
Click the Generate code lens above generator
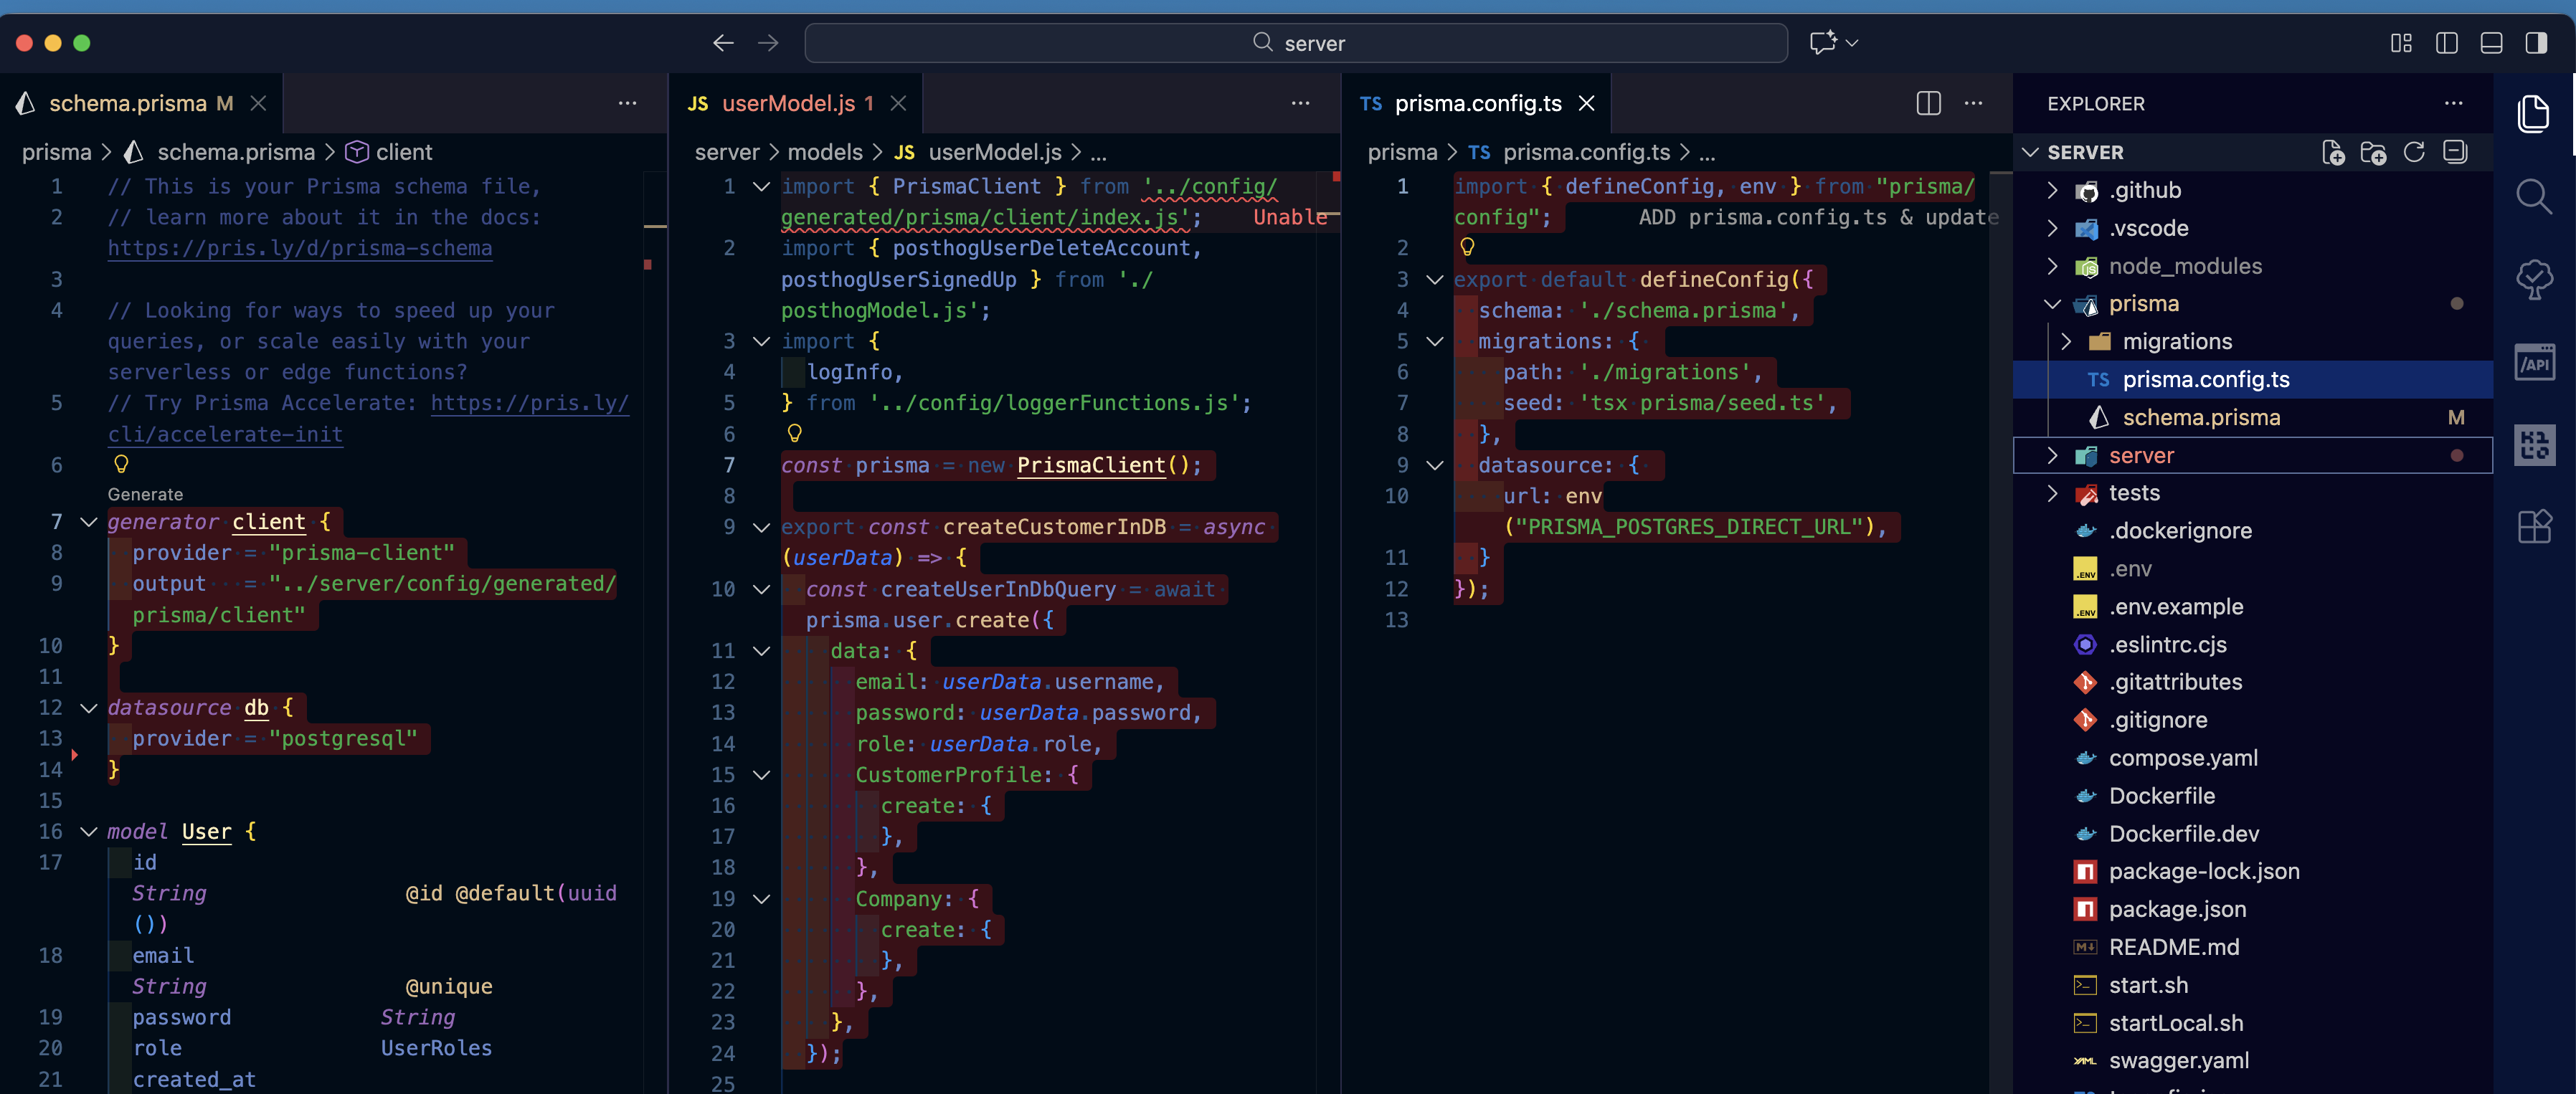tap(145, 494)
